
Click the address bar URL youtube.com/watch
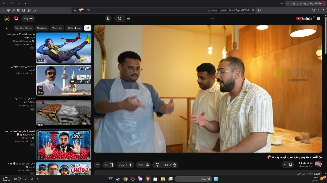[x=228, y=10]
